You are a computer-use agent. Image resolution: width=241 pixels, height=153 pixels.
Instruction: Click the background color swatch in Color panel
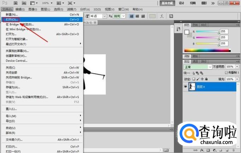pos(190,35)
